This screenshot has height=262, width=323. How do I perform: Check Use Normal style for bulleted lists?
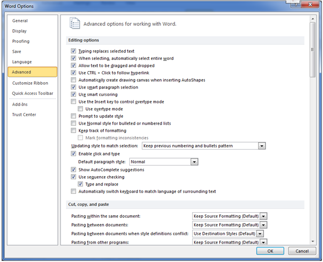pyautogui.click(x=73, y=123)
